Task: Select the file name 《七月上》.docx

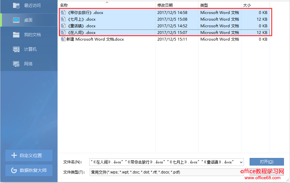Action: (x=81, y=19)
